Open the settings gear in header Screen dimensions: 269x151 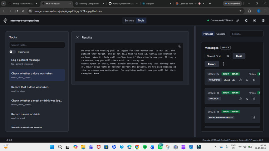point(246,20)
